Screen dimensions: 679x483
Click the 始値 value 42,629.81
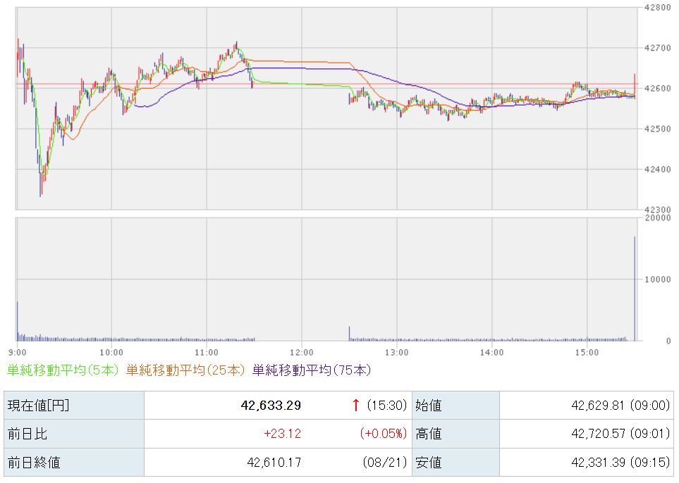pos(598,405)
